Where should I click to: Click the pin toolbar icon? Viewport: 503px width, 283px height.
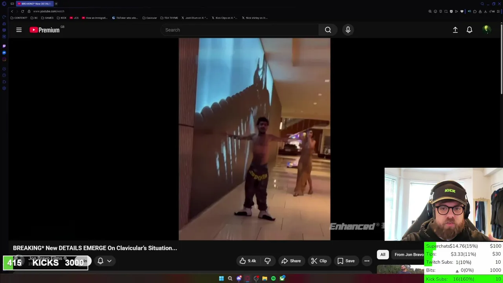tap(441, 11)
